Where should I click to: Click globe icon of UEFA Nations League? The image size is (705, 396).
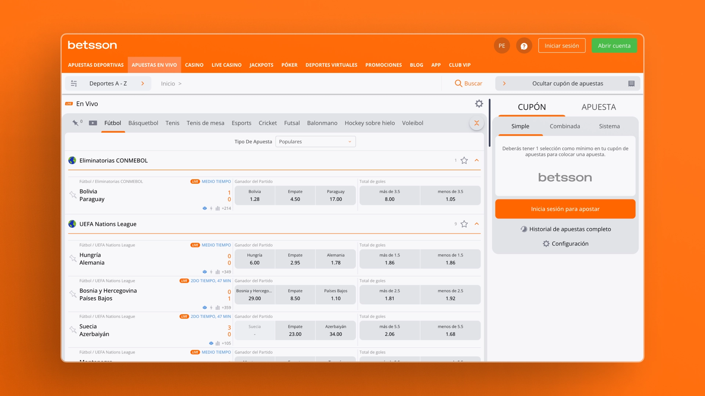tap(72, 224)
